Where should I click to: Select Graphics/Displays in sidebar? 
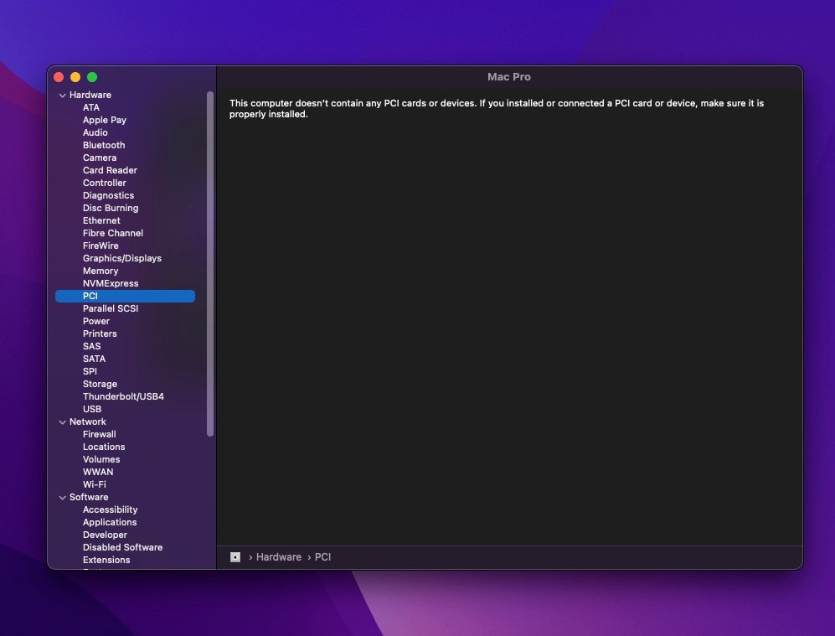tap(121, 258)
